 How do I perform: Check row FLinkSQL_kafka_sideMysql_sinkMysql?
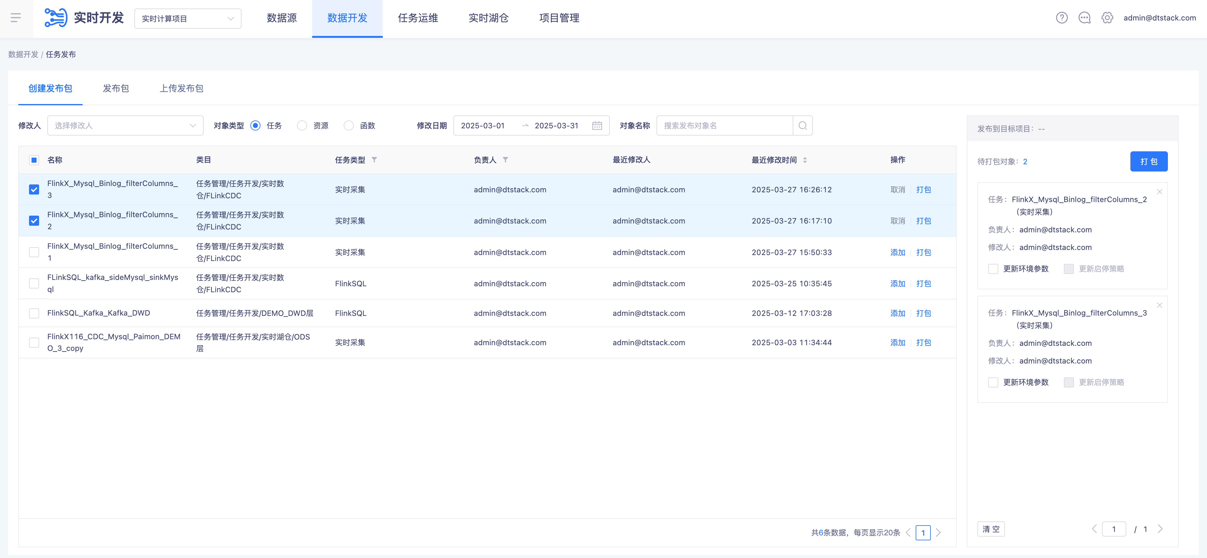tap(34, 283)
